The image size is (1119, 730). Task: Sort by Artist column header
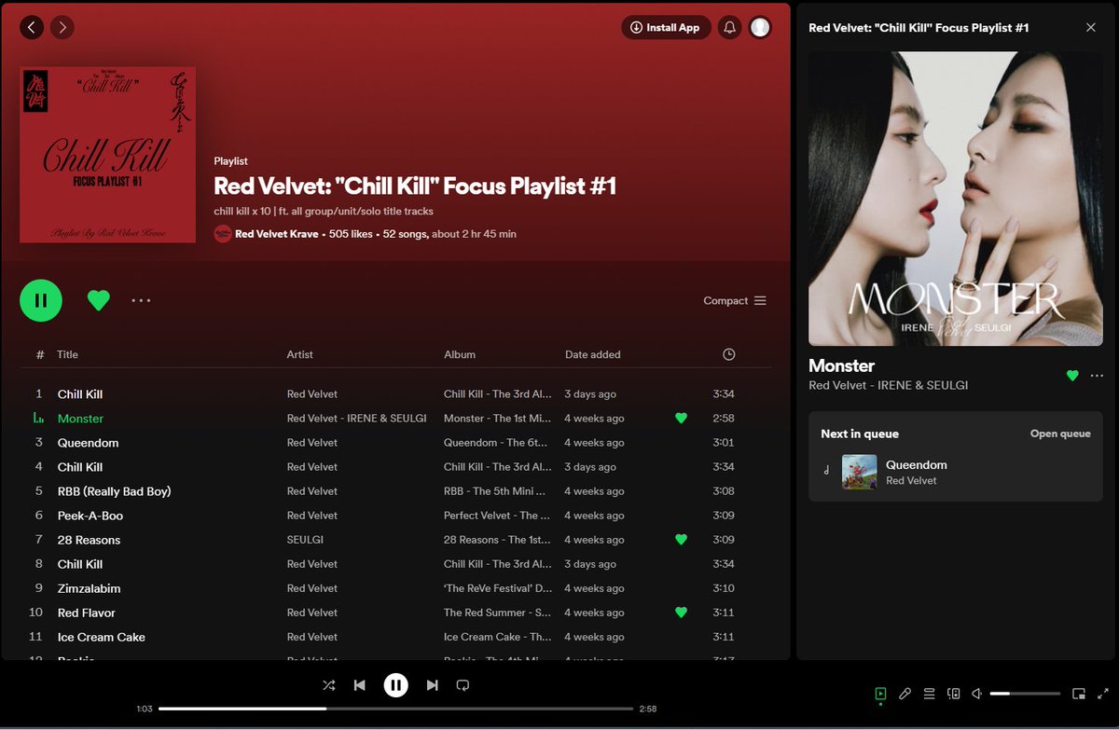300,354
